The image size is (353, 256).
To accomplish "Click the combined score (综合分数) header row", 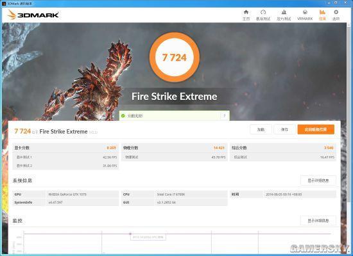I will 283,148.
